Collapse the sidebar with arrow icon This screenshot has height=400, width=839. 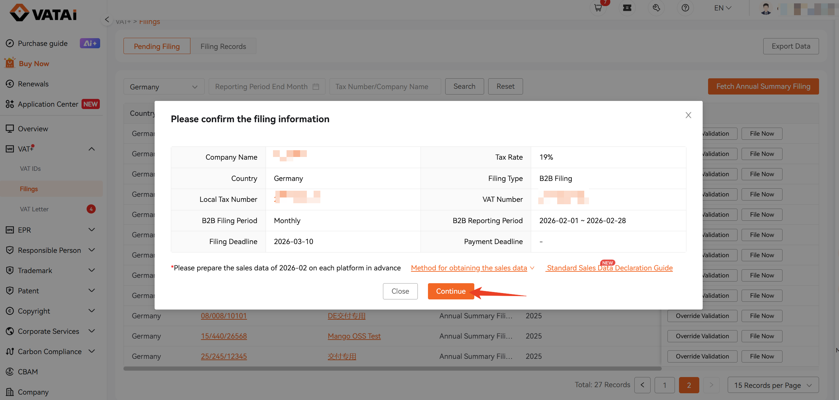(x=107, y=20)
